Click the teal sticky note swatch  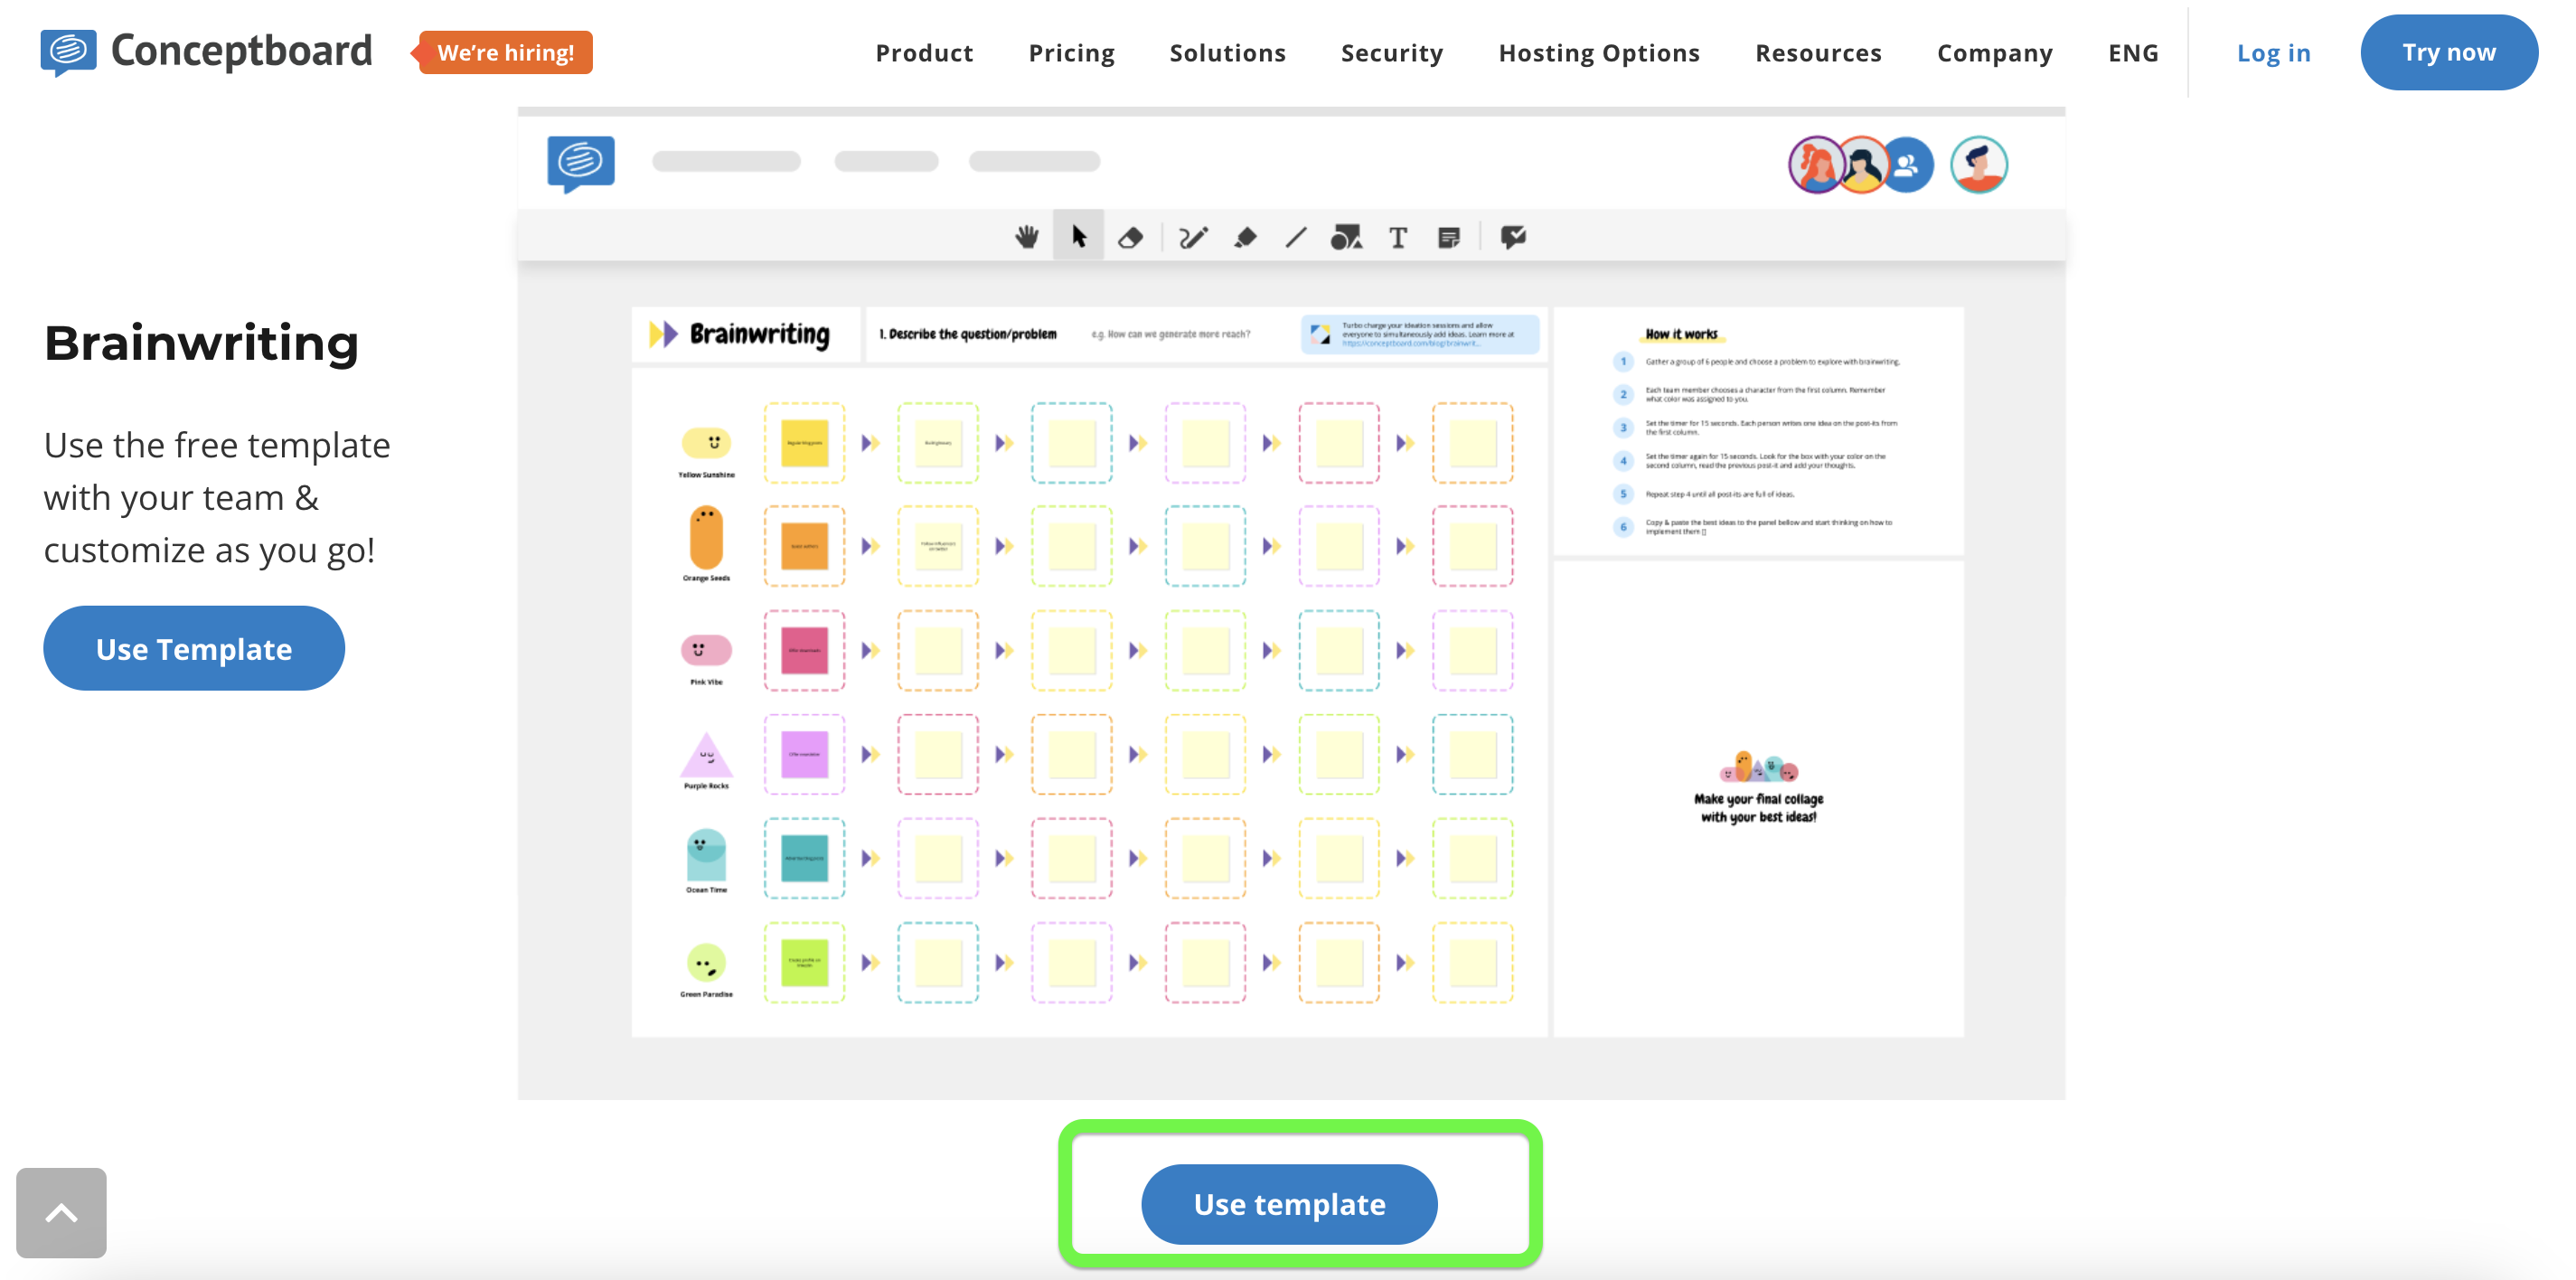tap(804, 858)
